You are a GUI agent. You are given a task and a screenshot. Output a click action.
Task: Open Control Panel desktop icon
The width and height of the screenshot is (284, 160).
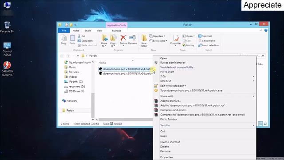click(7, 49)
